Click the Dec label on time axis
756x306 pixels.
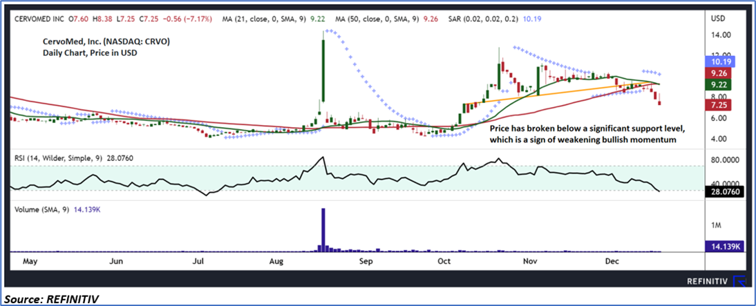coord(612,261)
